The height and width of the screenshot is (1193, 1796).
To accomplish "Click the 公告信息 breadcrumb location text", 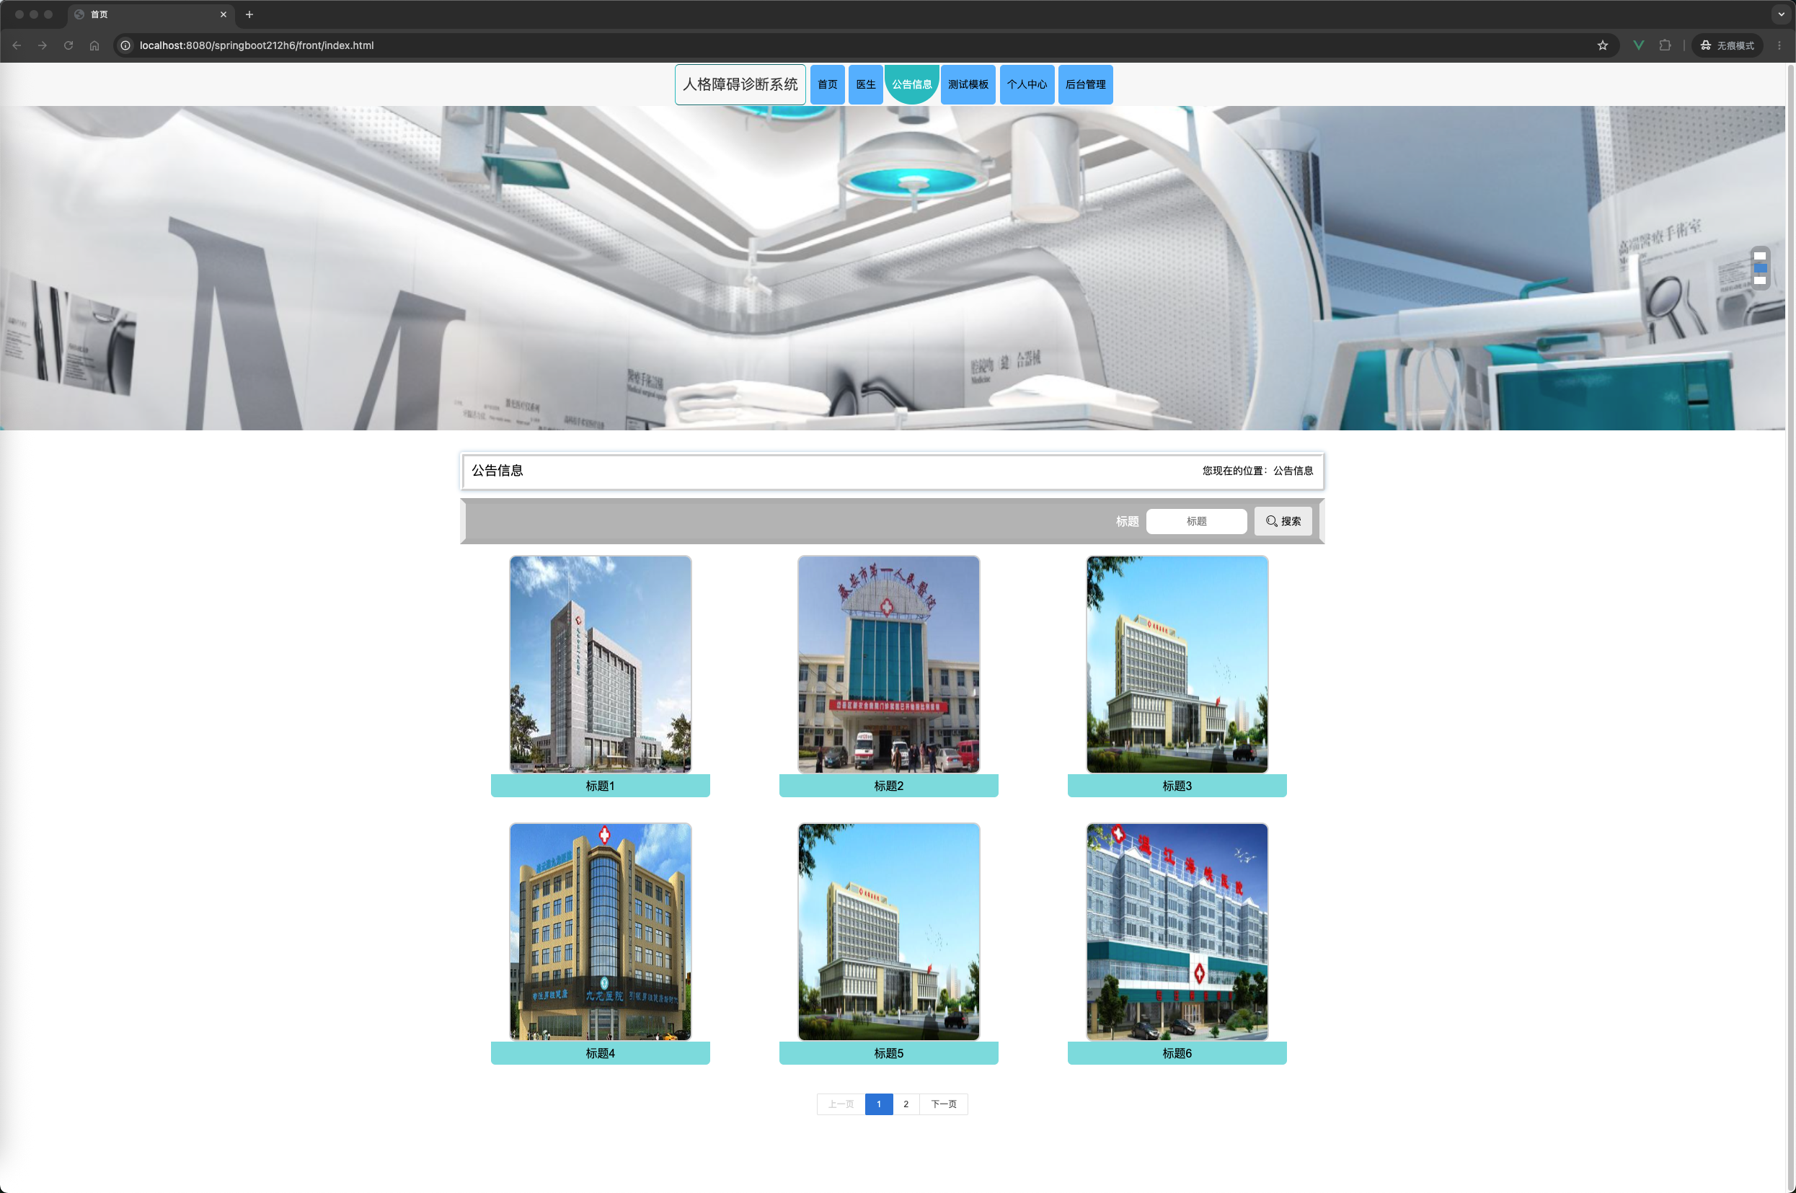I will 1293,471.
